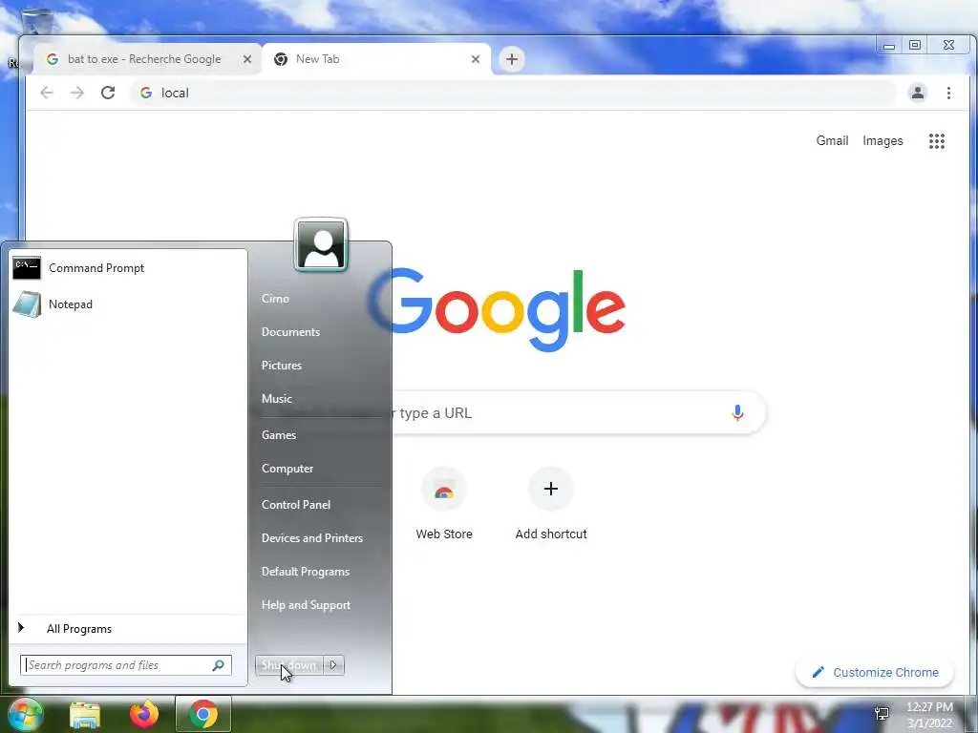The height and width of the screenshot is (733, 978).
Task: Open Documents from Start menu
Action: pos(290,331)
